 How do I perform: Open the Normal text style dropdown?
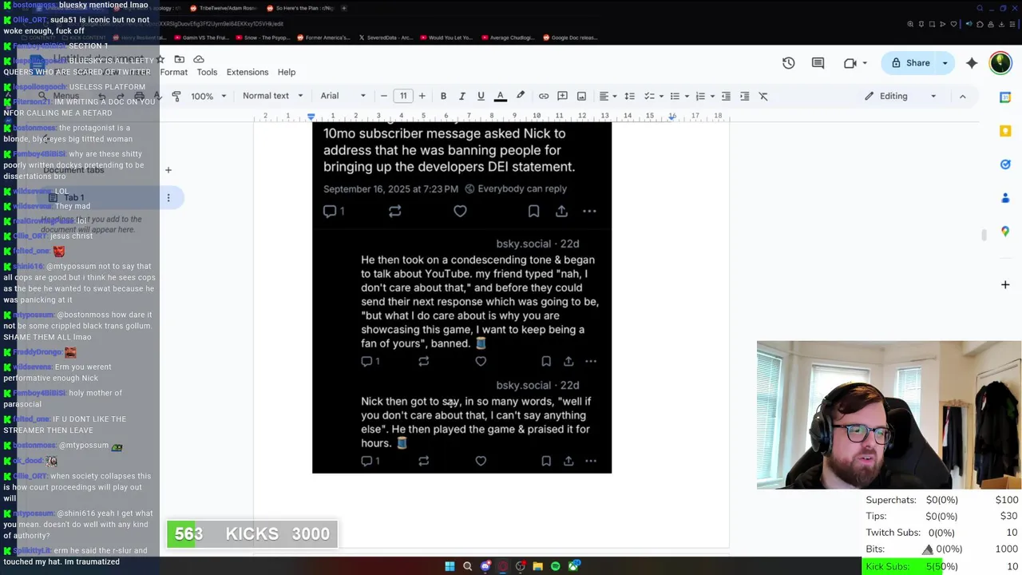[x=272, y=96]
